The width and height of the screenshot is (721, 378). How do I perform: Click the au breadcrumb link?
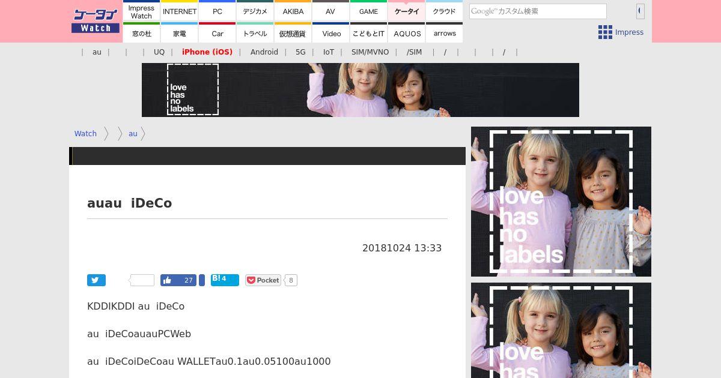tap(133, 134)
